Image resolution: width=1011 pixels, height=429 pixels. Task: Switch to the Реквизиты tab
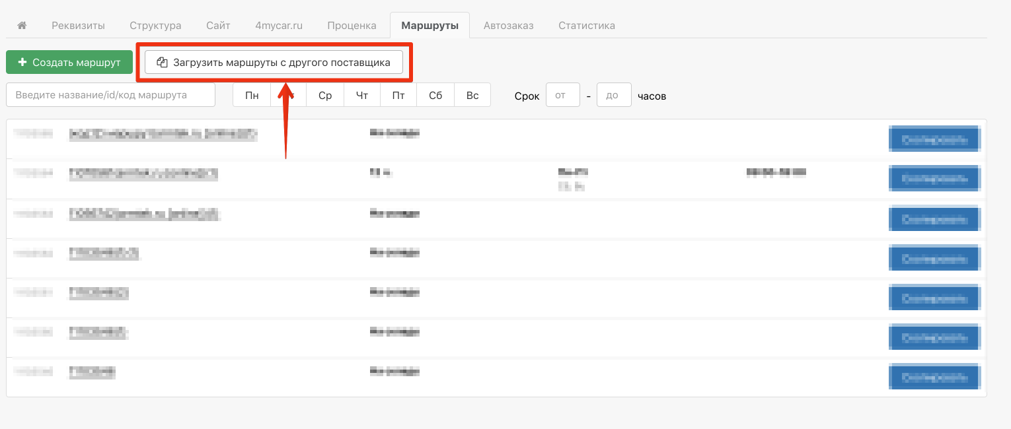coord(78,26)
